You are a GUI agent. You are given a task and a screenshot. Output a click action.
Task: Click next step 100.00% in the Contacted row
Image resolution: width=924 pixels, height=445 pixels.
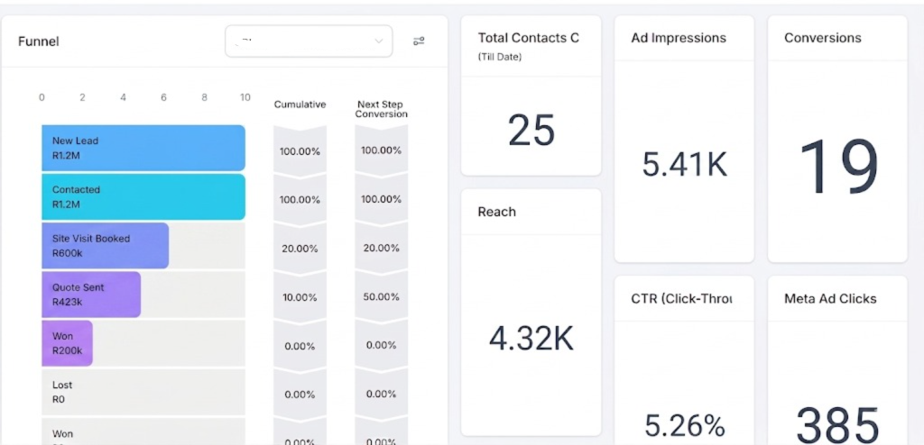(x=382, y=200)
